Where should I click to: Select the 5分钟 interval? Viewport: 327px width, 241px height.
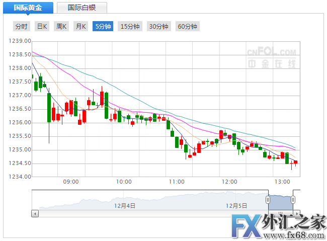pos(103,27)
